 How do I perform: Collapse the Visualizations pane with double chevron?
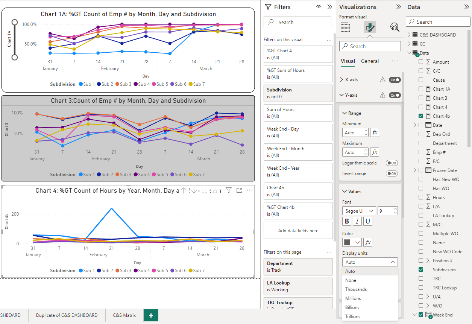398,7
